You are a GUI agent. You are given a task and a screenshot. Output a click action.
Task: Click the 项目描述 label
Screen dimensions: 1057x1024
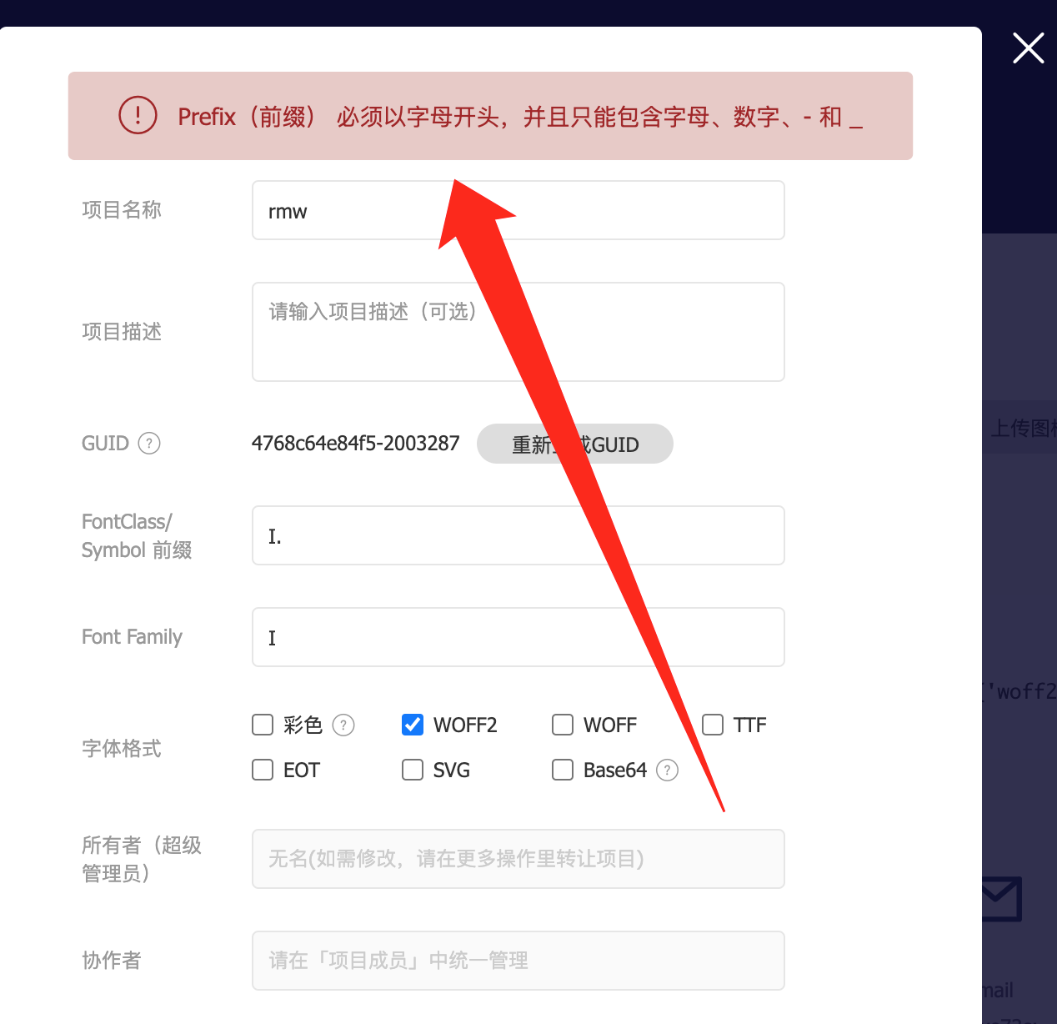(x=122, y=331)
